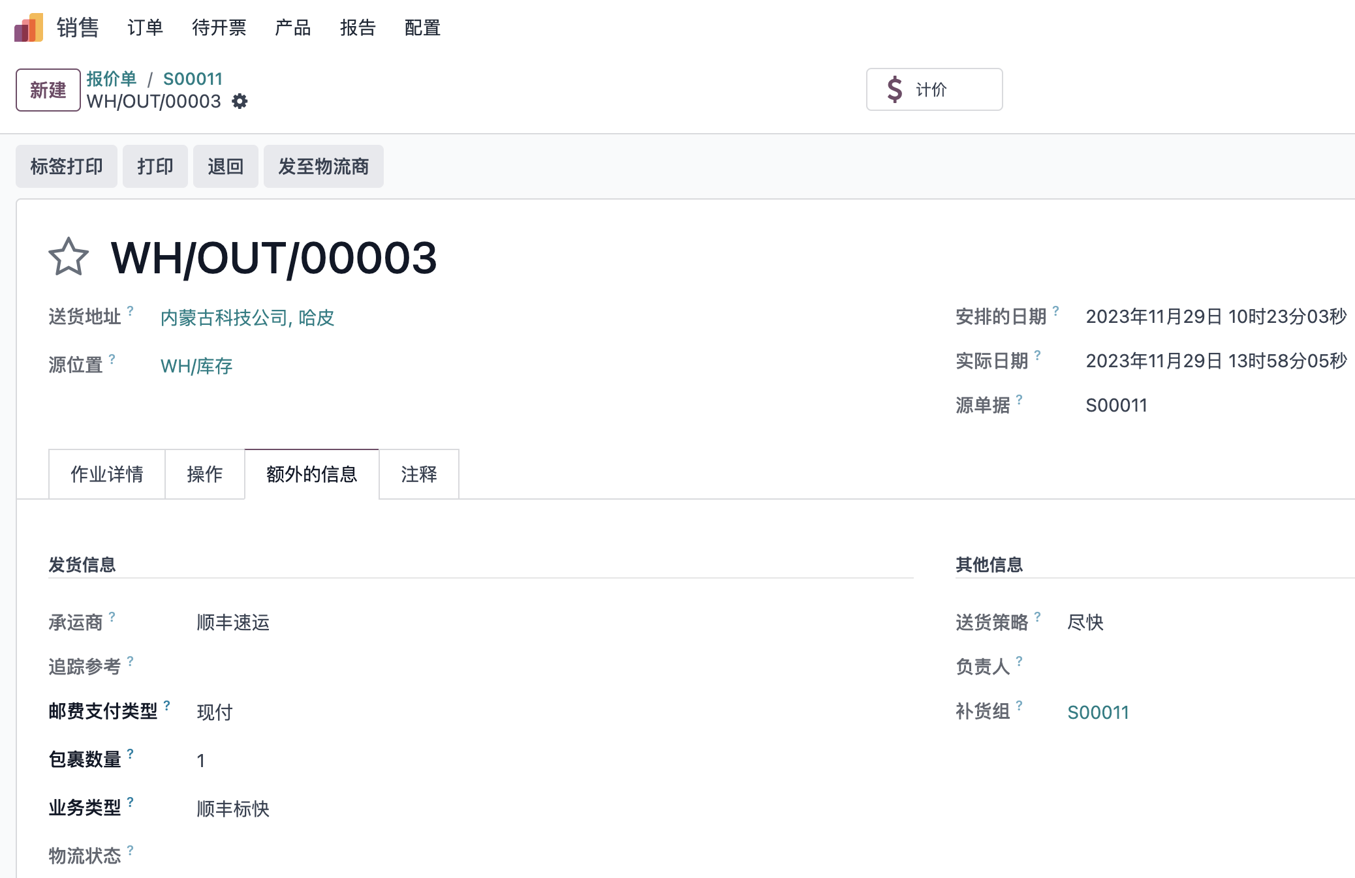1355x878 pixels.
Task: Mark WH/OUT/00003 as favorite with star
Action: click(x=69, y=257)
